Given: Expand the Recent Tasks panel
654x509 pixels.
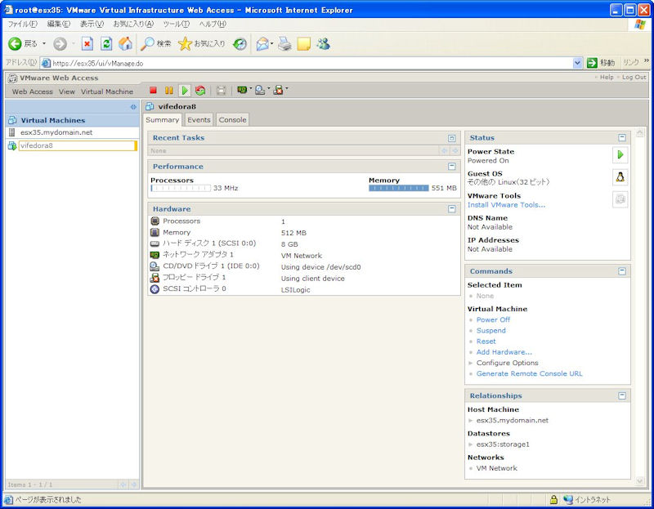Looking at the screenshot, I should 452,138.
